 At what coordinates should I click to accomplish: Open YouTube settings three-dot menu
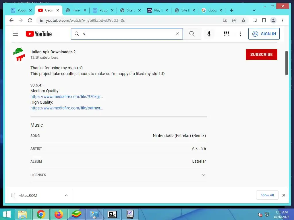tap(240, 34)
